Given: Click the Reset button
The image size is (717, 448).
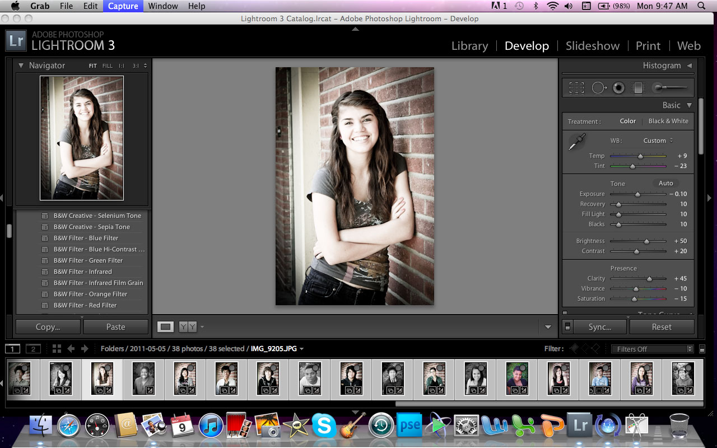Looking at the screenshot, I should coord(662,327).
